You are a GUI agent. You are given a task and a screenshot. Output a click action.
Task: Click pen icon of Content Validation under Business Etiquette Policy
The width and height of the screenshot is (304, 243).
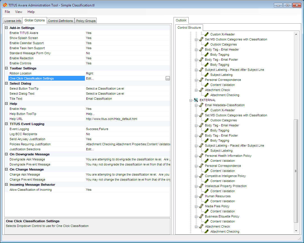pyautogui.click(x=207, y=221)
